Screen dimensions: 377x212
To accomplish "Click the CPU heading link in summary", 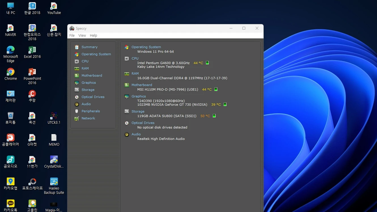I will [x=135, y=58].
